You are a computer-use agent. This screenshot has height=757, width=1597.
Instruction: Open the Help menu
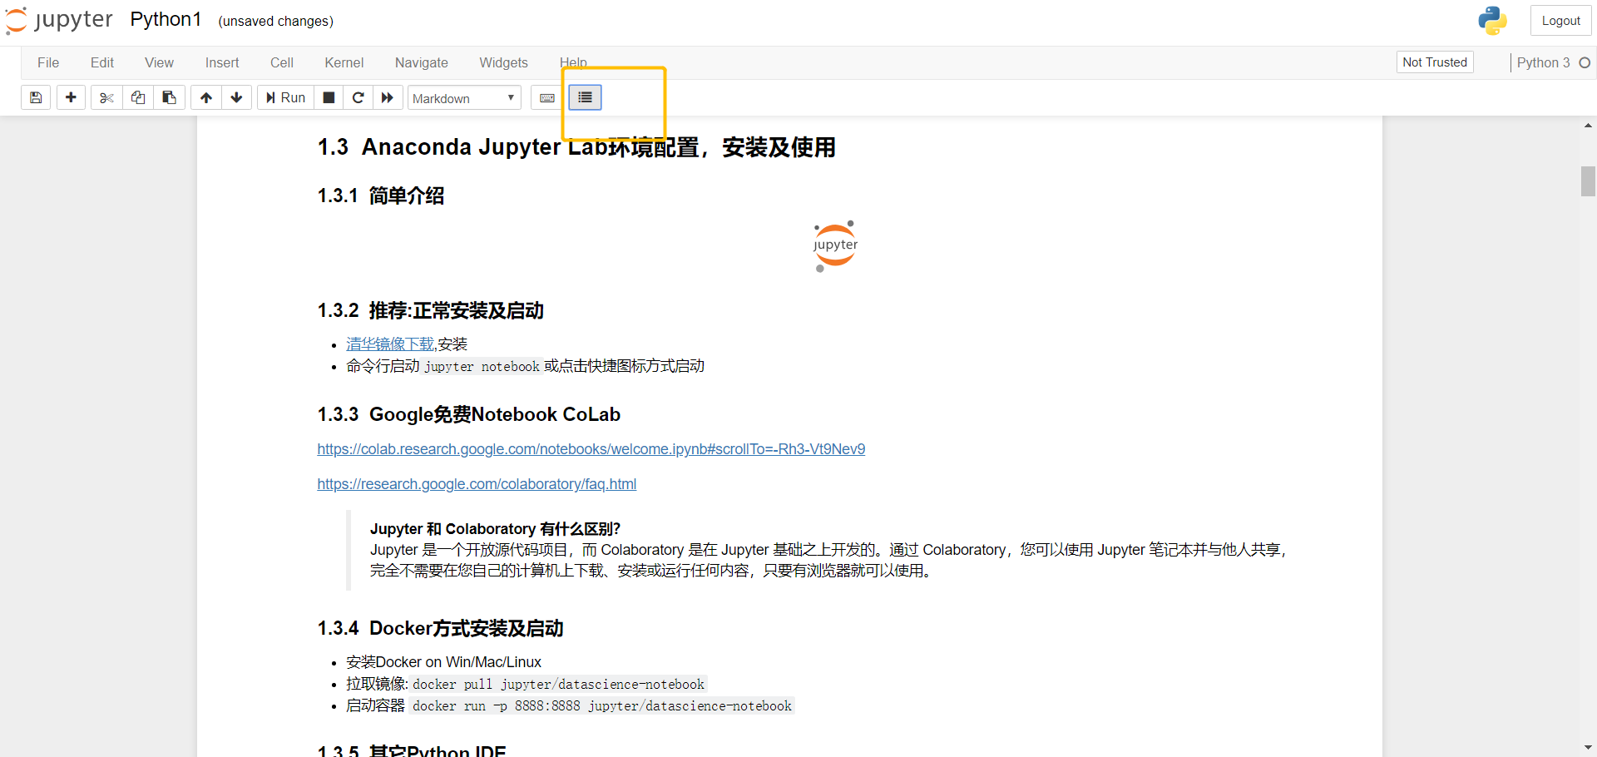tap(573, 62)
